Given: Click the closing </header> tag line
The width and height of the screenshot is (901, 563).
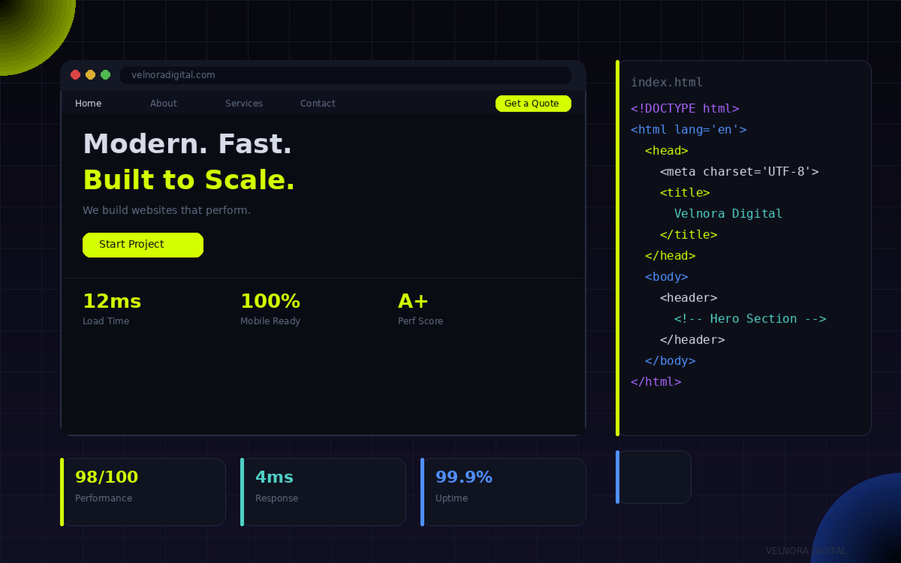Looking at the screenshot, I should point(692,340).
